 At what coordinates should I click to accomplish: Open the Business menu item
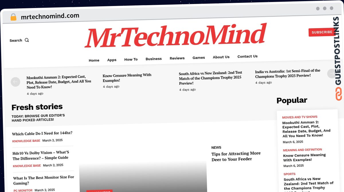(154, 59)
